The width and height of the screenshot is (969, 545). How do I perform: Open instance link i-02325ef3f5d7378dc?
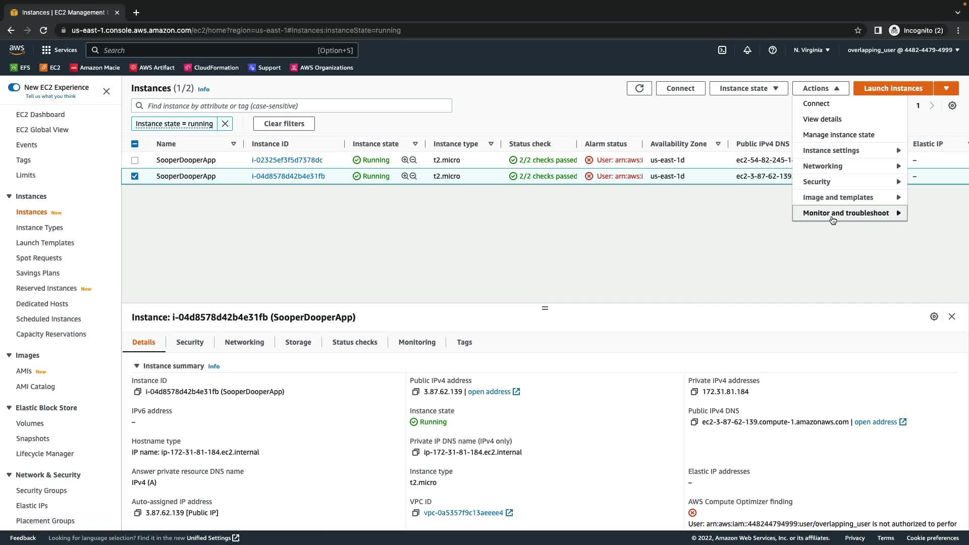click(287, 160)
